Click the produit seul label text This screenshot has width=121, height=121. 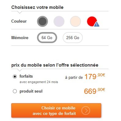(x=31, y=91)
